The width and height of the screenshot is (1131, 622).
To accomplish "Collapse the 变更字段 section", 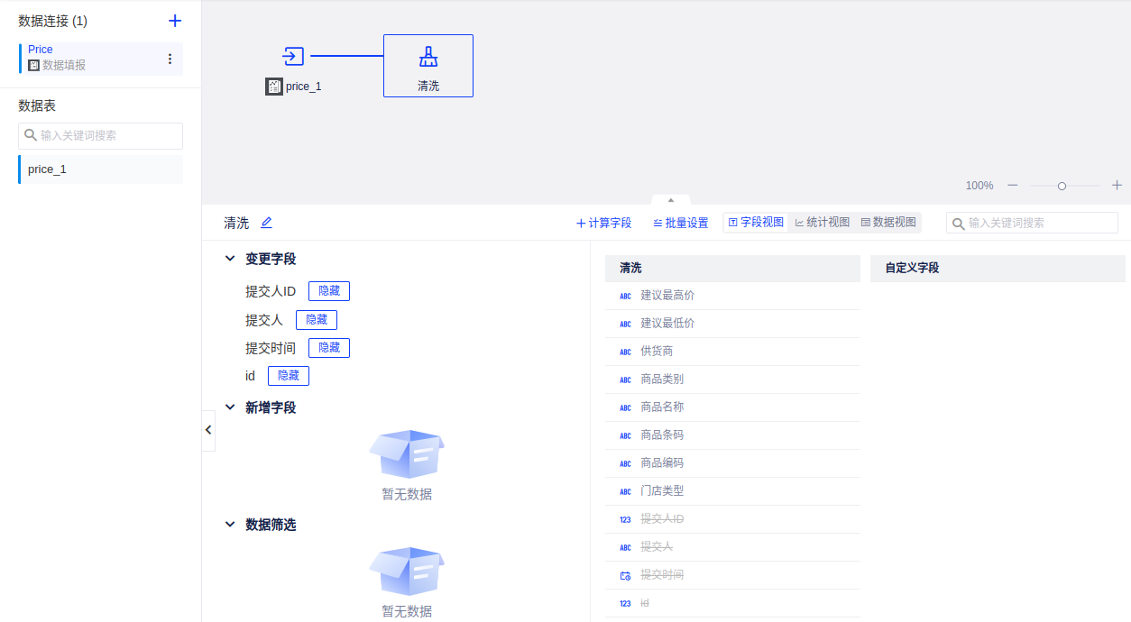I will point(230,259).
